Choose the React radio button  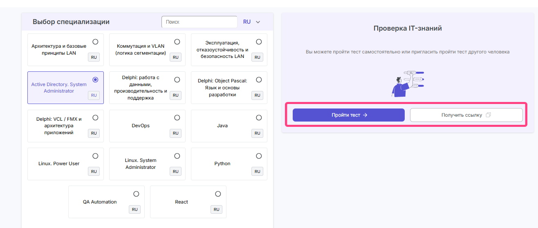click(x=218, y=194)
